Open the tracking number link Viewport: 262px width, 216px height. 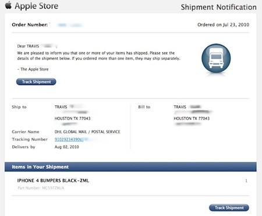pyautogui.click(x=69, y=139)
